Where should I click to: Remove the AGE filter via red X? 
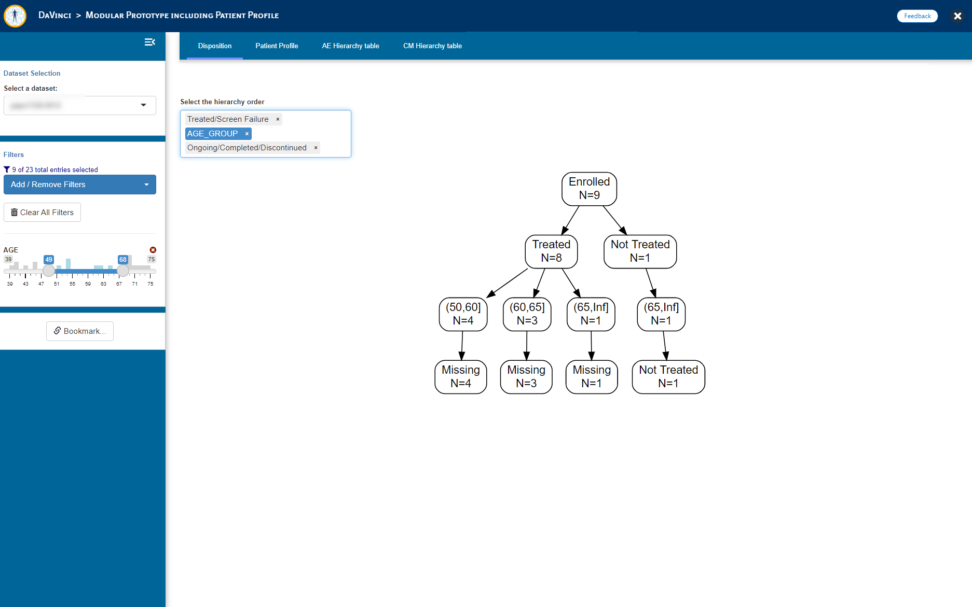point(153,250)
